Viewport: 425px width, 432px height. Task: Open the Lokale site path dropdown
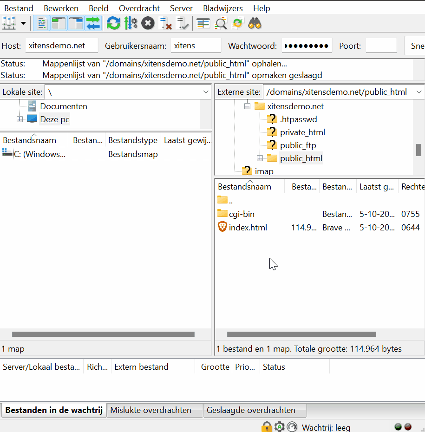point(205,92)
